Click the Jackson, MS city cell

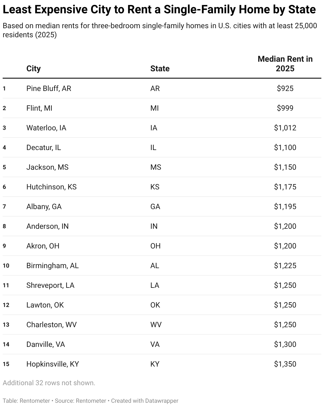[x=47, y=167]
